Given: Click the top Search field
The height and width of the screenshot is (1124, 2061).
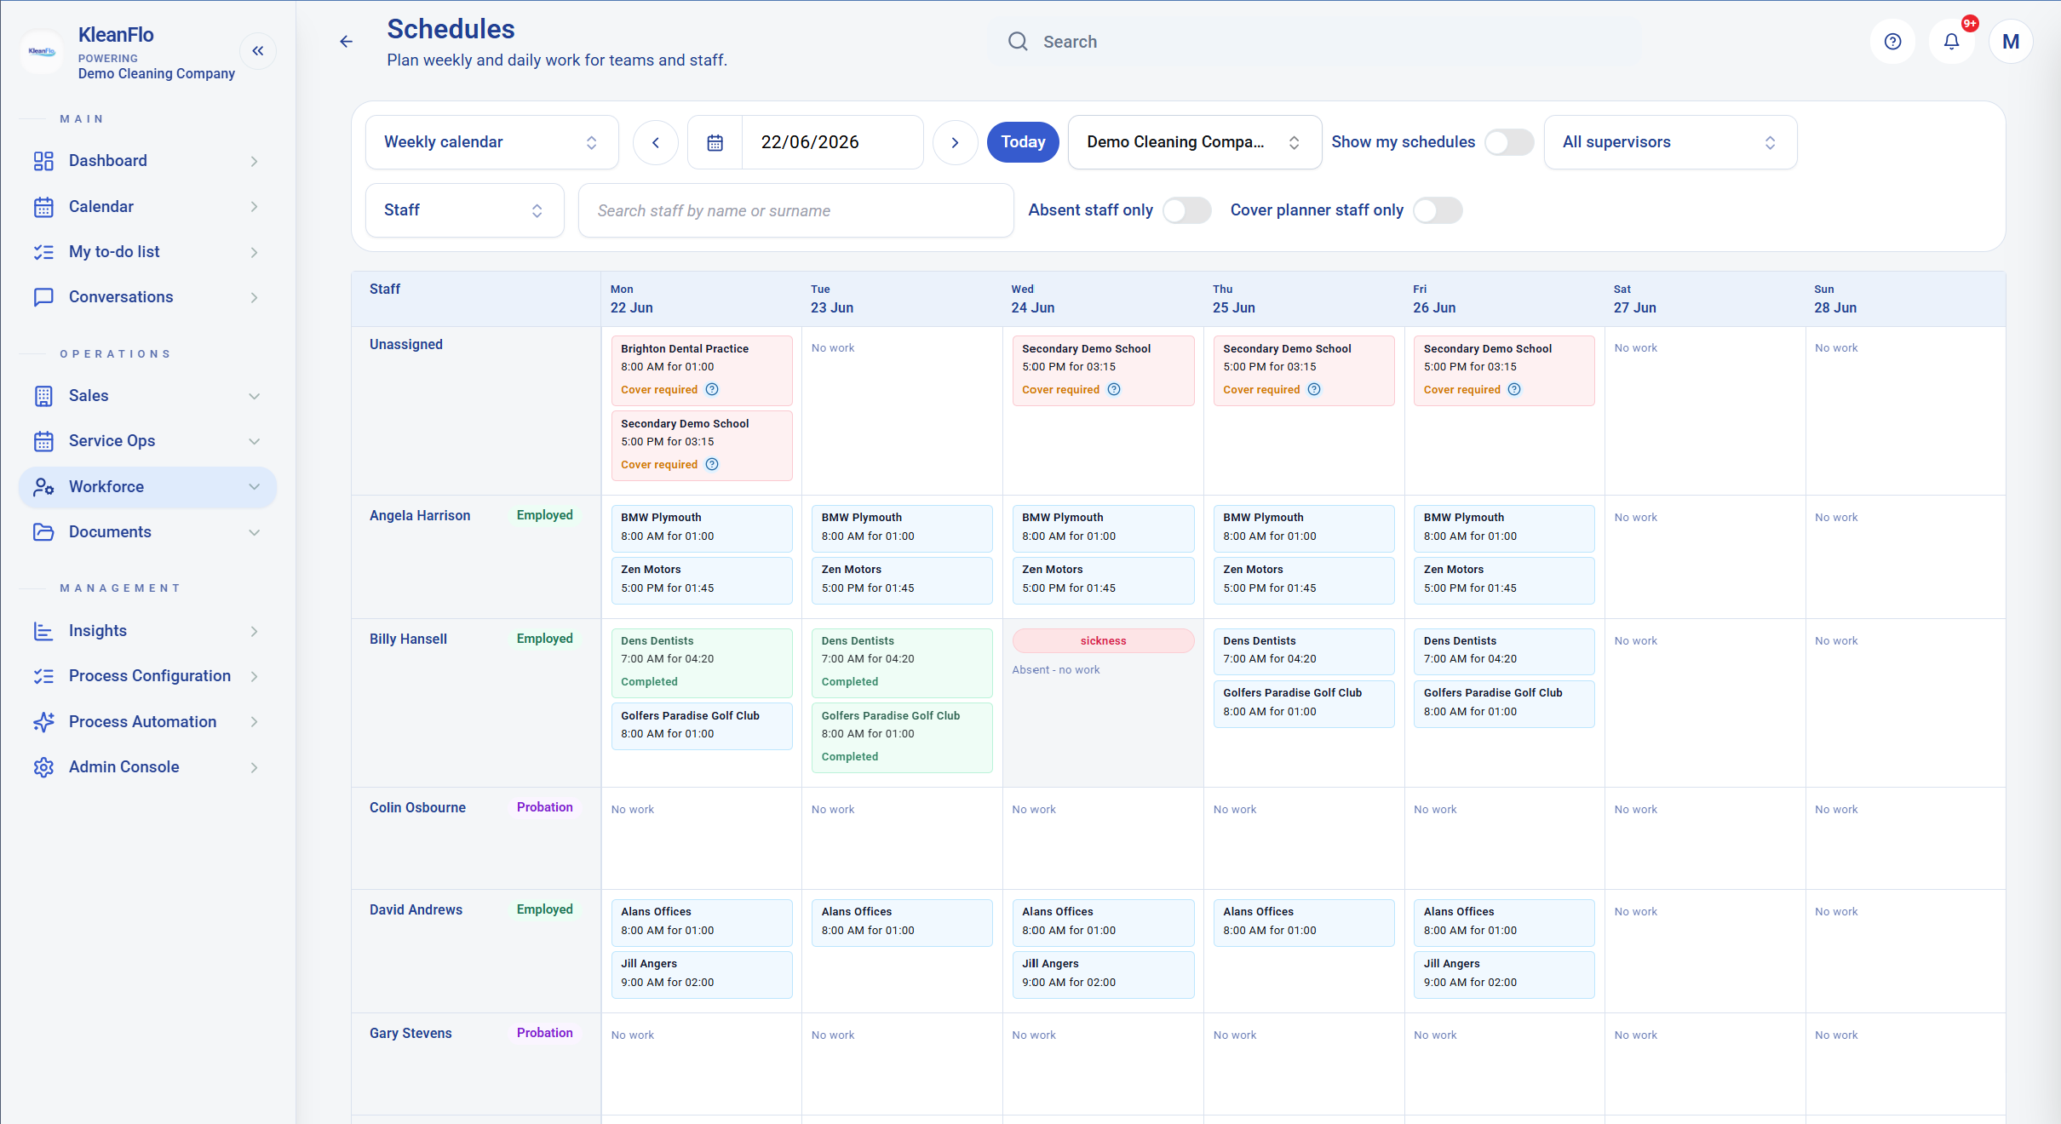Looking at the screenshot, I should [x=1315, y=42].
